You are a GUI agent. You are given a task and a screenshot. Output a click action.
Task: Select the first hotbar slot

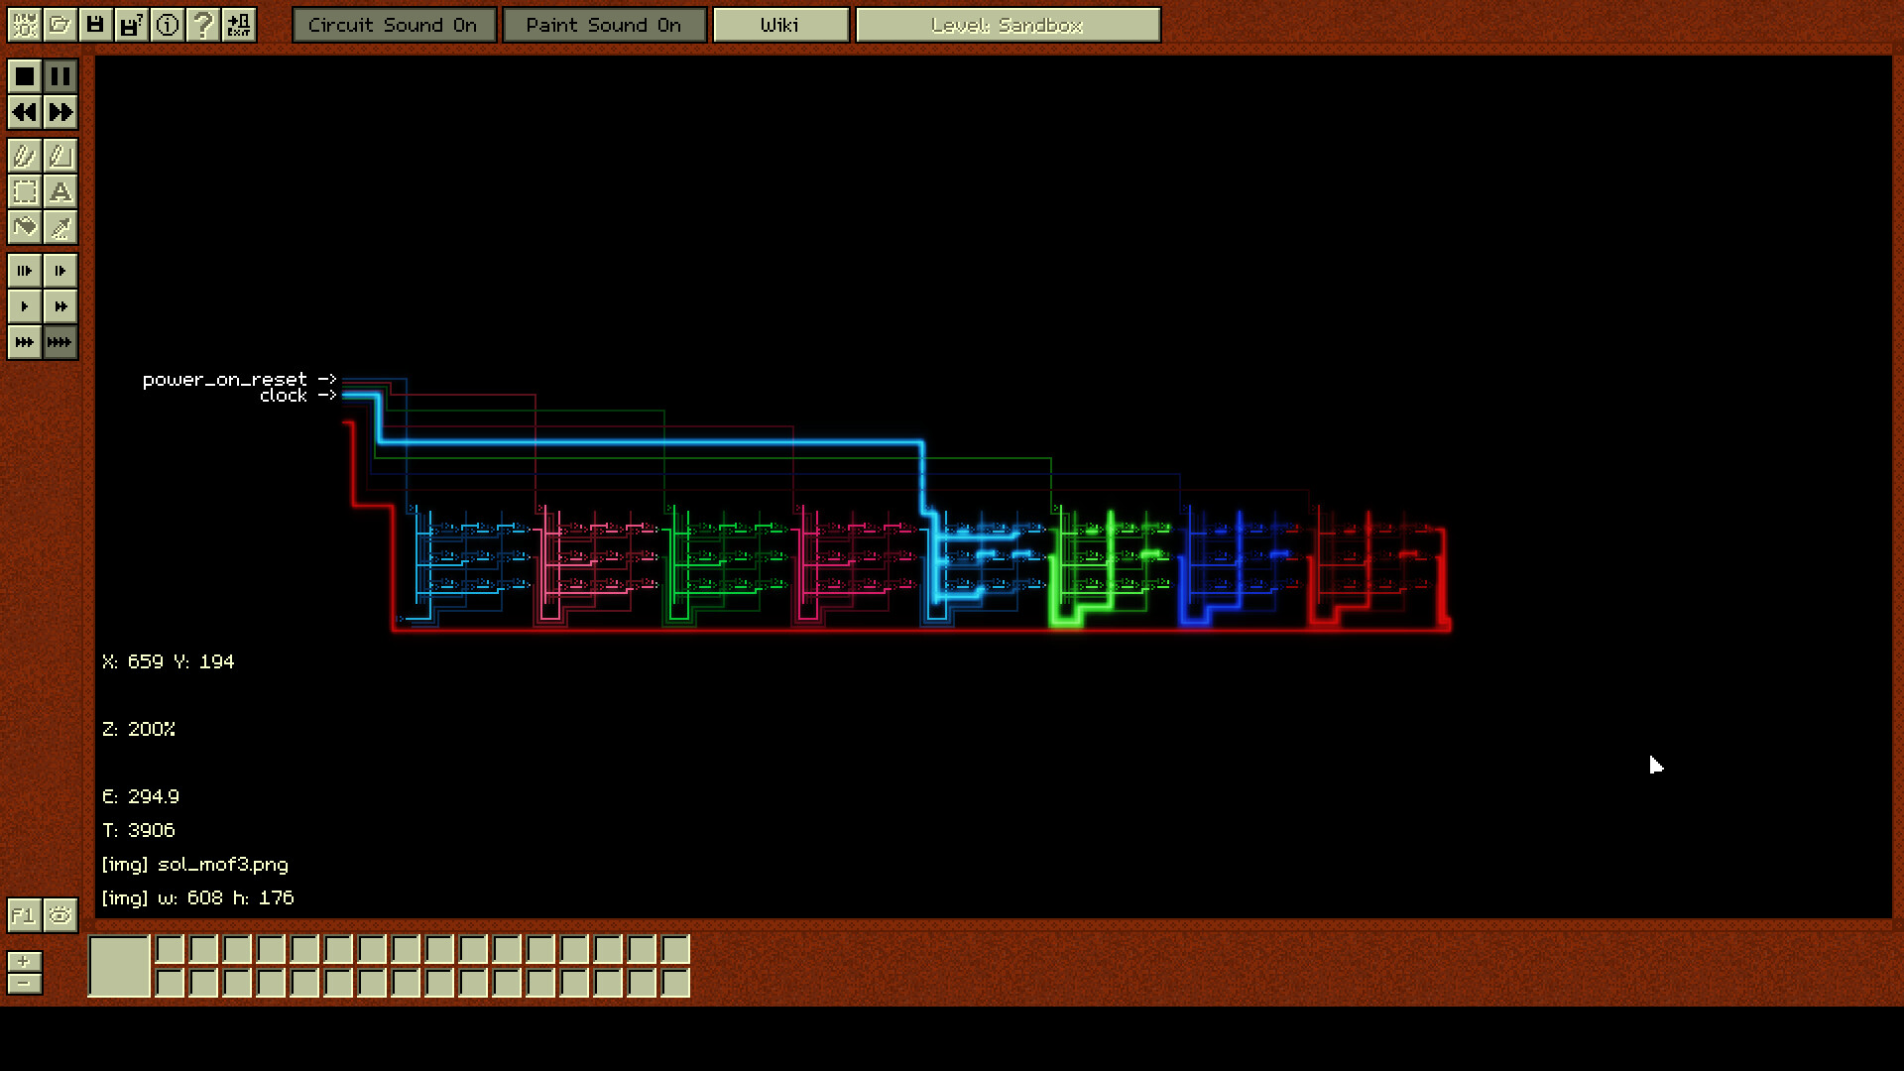[x=118, y=966]
